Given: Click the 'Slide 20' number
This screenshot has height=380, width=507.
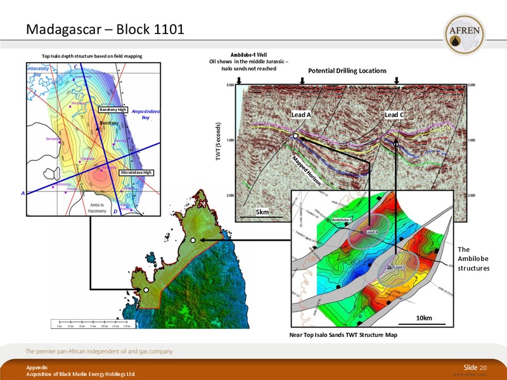Looking at the screenshot, I should coord(475,367).
